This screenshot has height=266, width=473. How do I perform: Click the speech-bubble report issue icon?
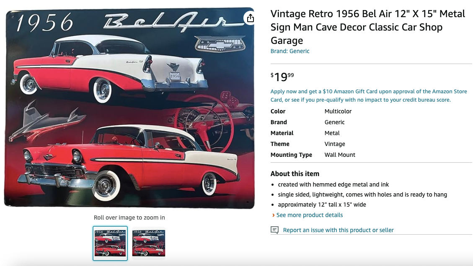pos(274,230)
